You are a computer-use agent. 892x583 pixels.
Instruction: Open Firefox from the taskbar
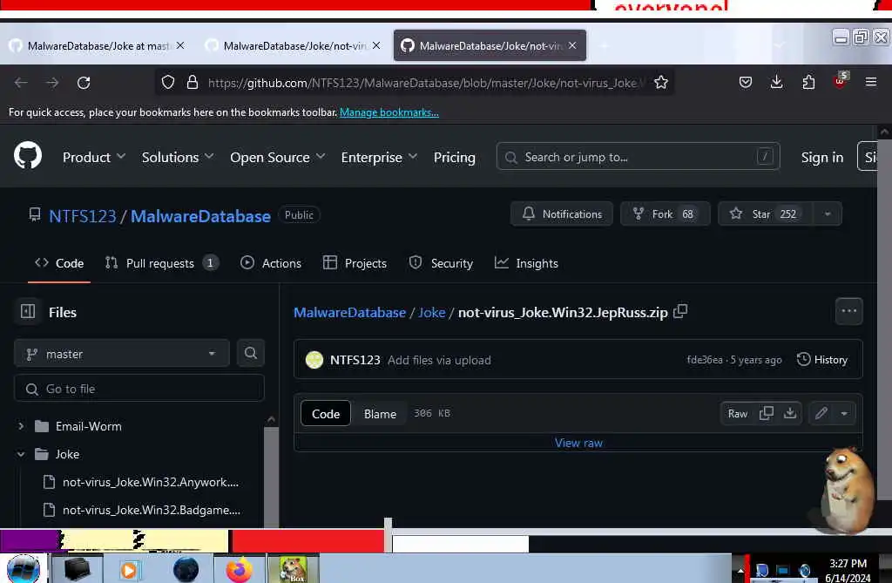point(239,569)
